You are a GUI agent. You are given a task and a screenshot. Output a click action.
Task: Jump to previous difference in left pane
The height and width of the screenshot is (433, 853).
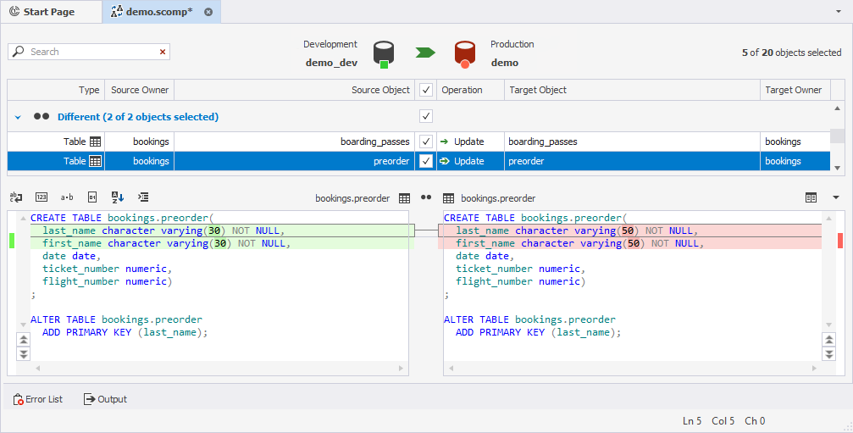24,340
